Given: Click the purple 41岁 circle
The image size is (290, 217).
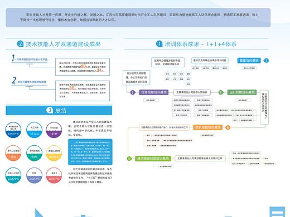Looking at the screenshot, I should pyautogui.click(x=54, y=130).
